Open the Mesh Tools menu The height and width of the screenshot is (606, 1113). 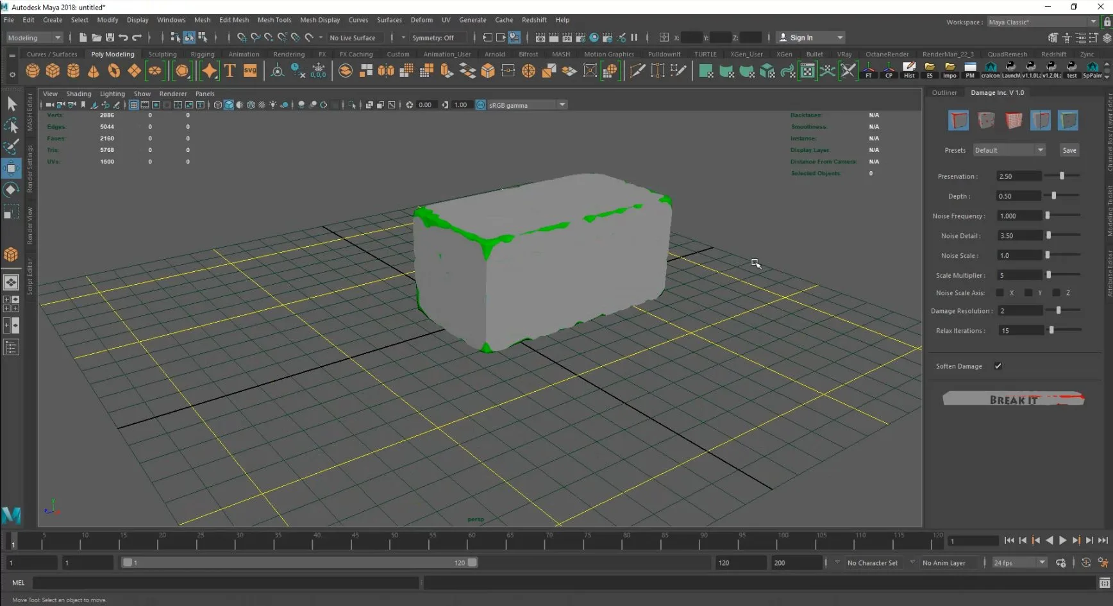[x=274, y=20]
